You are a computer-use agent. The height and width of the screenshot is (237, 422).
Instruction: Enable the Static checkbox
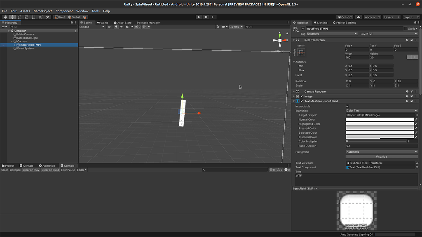406,28
